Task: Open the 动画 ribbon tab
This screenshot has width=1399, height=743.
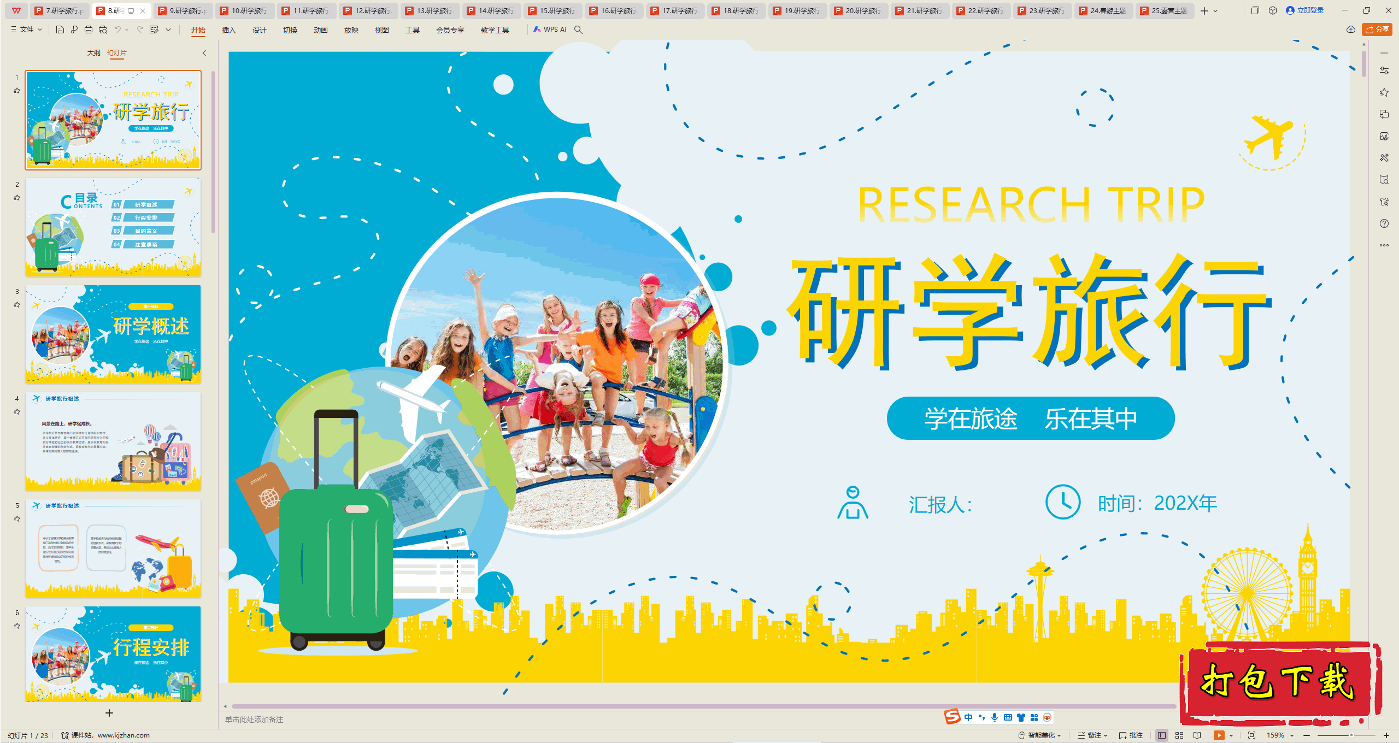Action: coord(320,30)
